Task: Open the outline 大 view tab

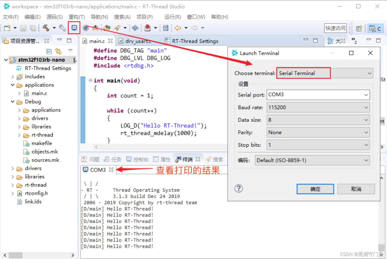Action: click(x=337, y=41)
